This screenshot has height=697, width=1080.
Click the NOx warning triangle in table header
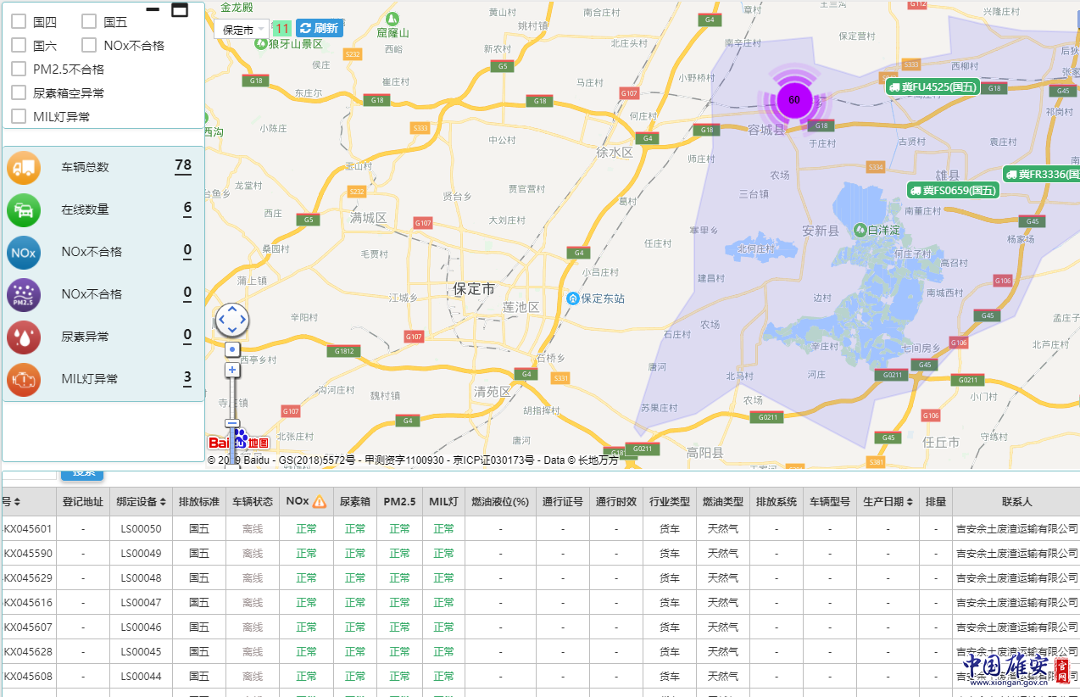(x=319, y=502)
